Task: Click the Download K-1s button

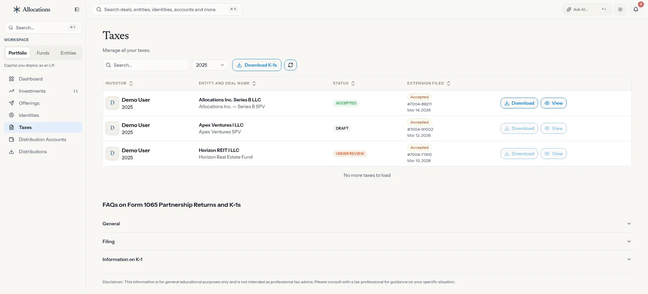Action: (x=257, y=65)
